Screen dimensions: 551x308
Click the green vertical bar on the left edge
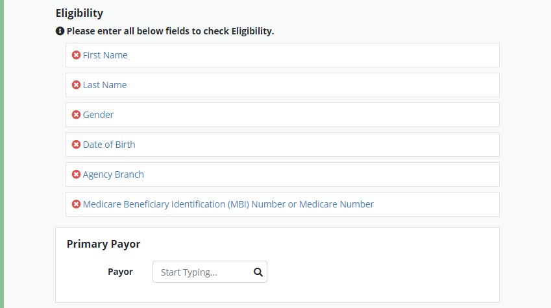(x=2, y=154)
